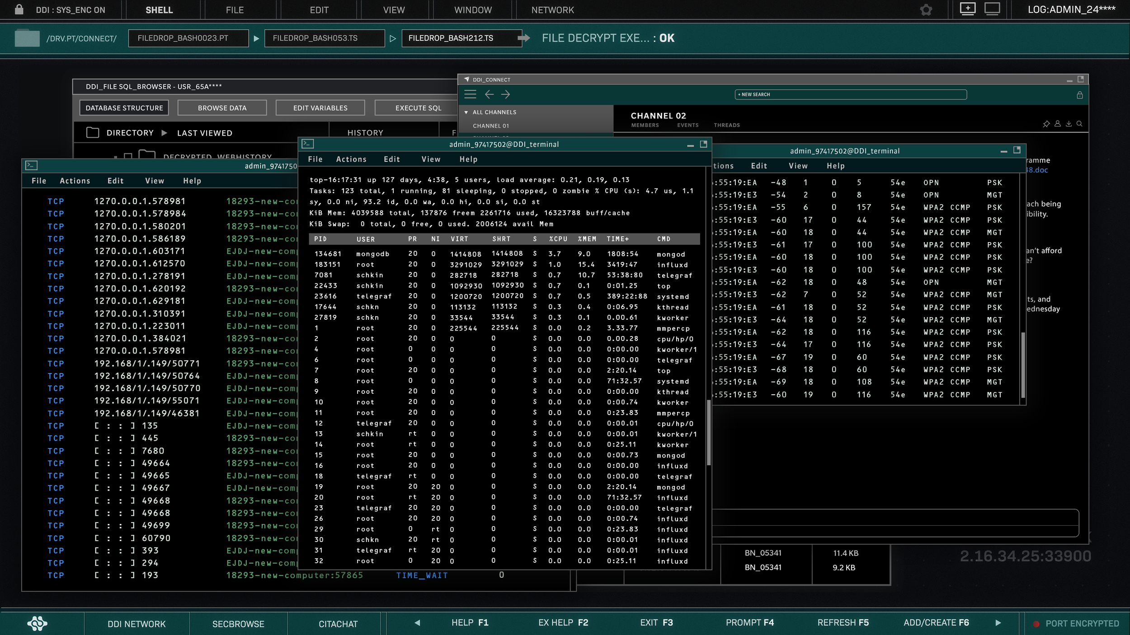Click the terminal prompt icon of the front terminal

point(308,144)
